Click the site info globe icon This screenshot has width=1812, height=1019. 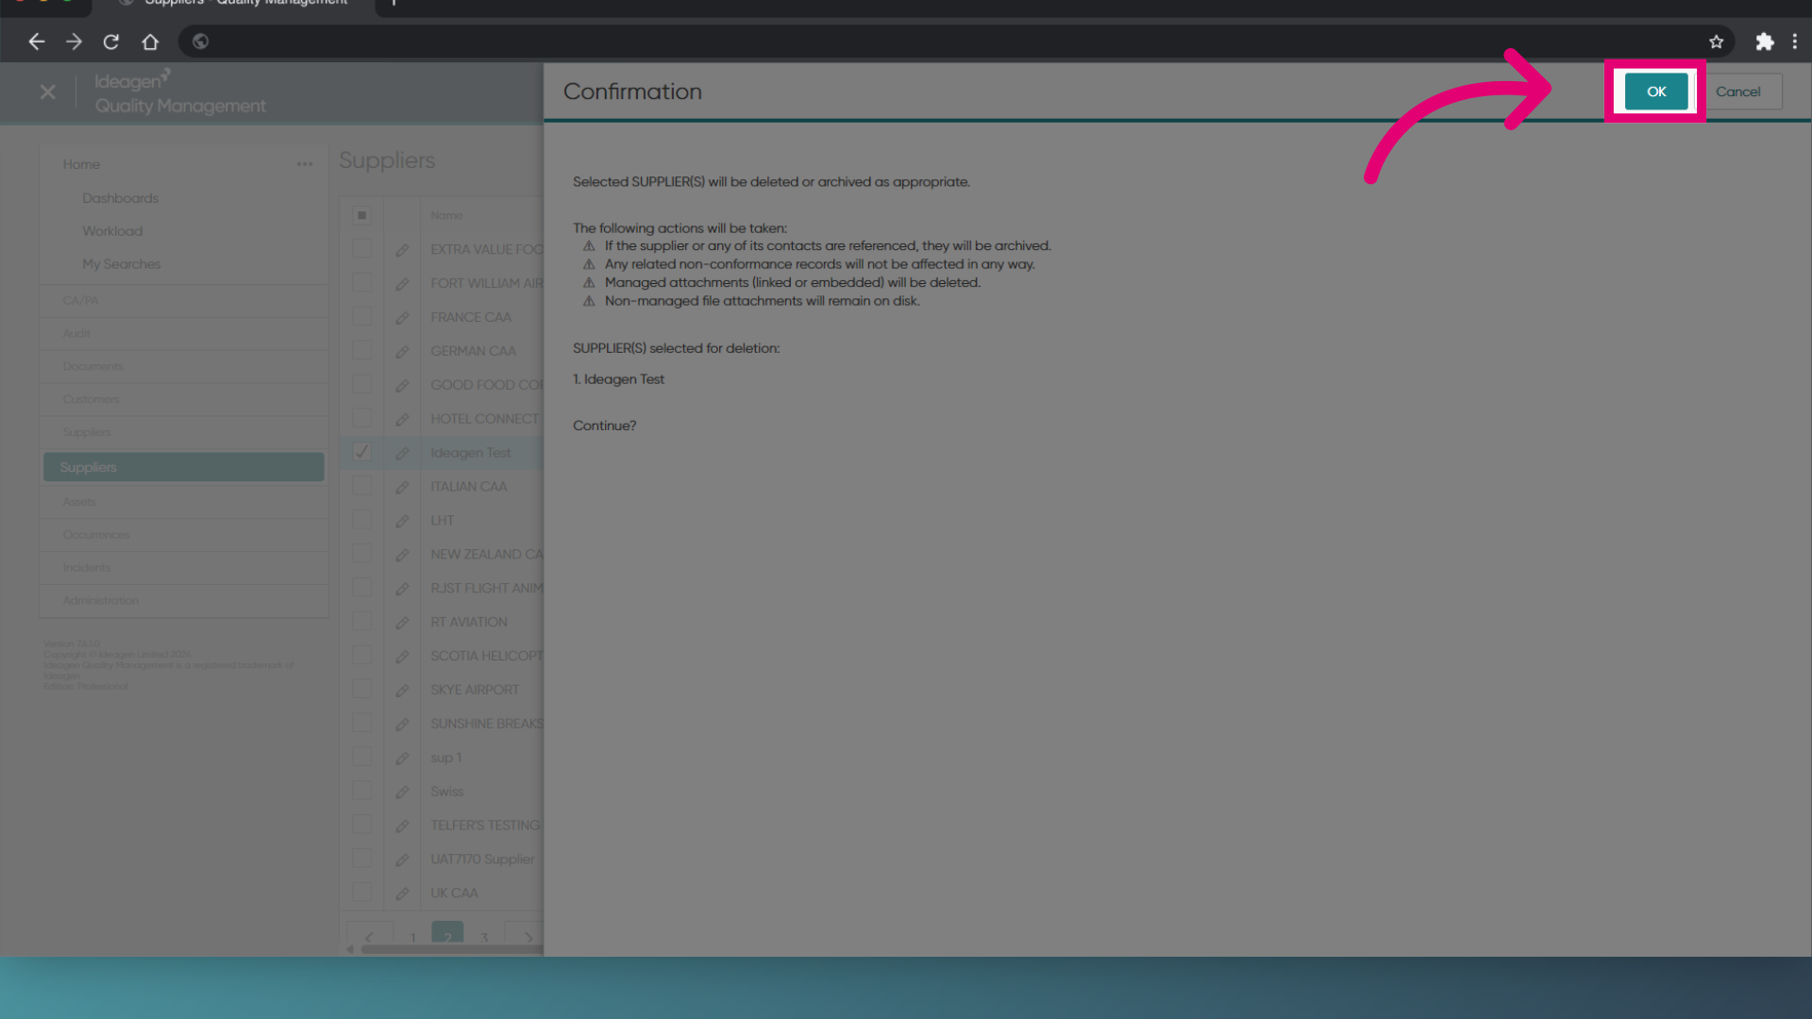[200, 42]
